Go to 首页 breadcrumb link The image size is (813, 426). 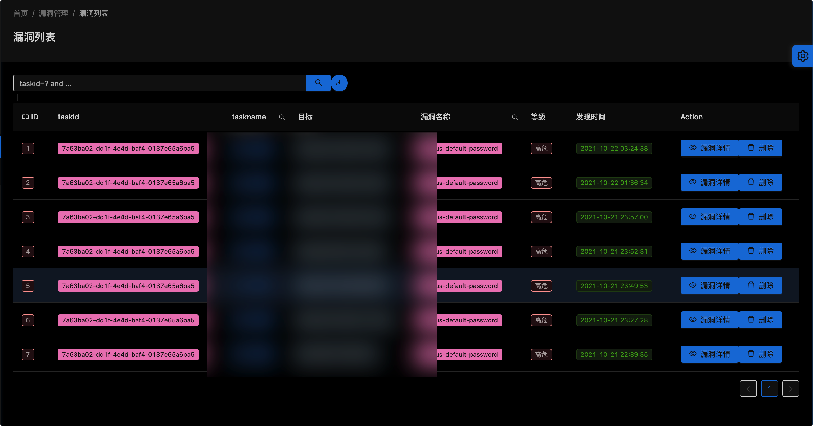click(21, 13)
